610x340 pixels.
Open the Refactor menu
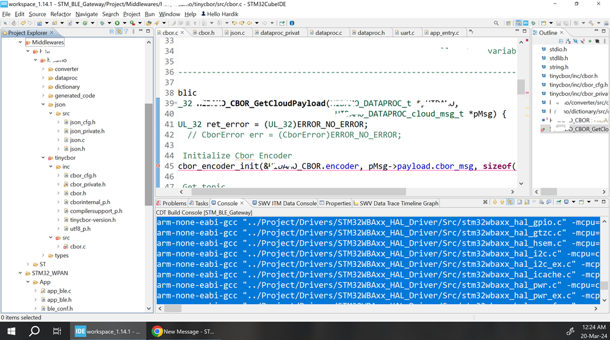pos(60,14)
